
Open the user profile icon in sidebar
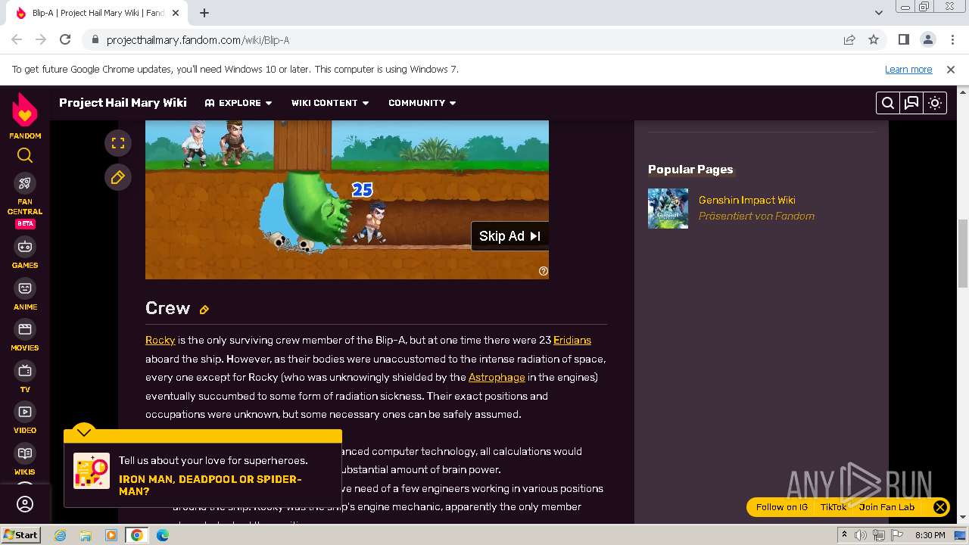tap(25, 504)
